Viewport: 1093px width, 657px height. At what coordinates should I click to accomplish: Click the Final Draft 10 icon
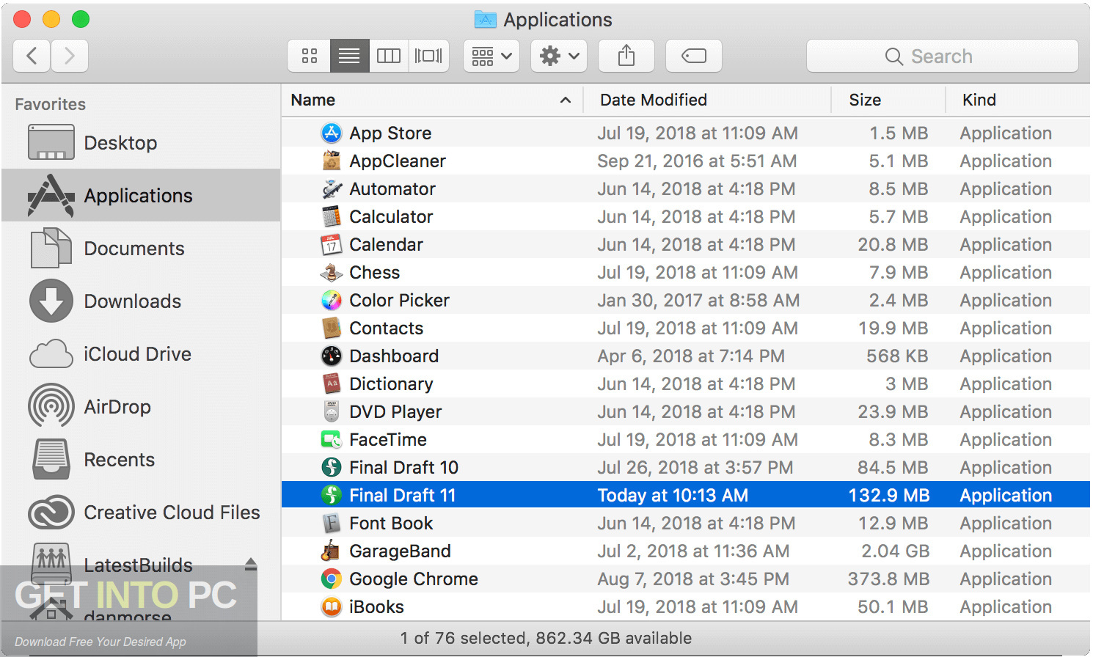pyautogui.click(x=332, y=467)
